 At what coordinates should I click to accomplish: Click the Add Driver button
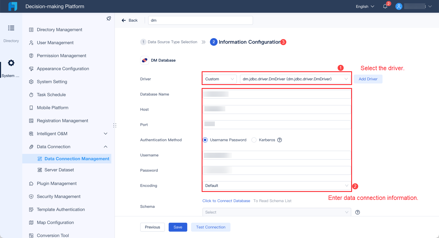pyautogui.click(x=368, y=79)
